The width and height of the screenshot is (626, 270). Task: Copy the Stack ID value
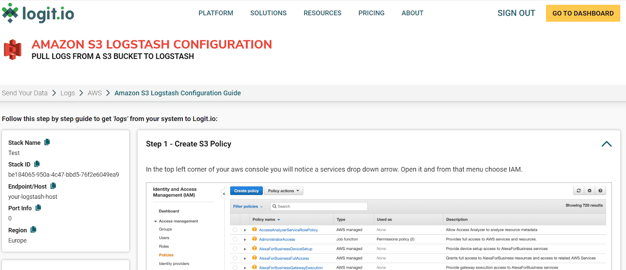pos(37,164)
